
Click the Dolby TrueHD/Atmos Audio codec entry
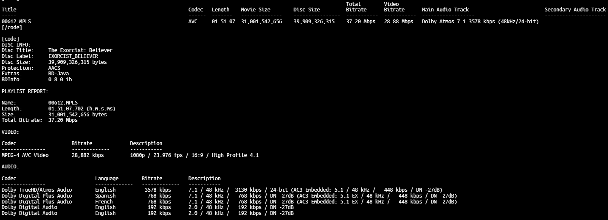[37, 190]
